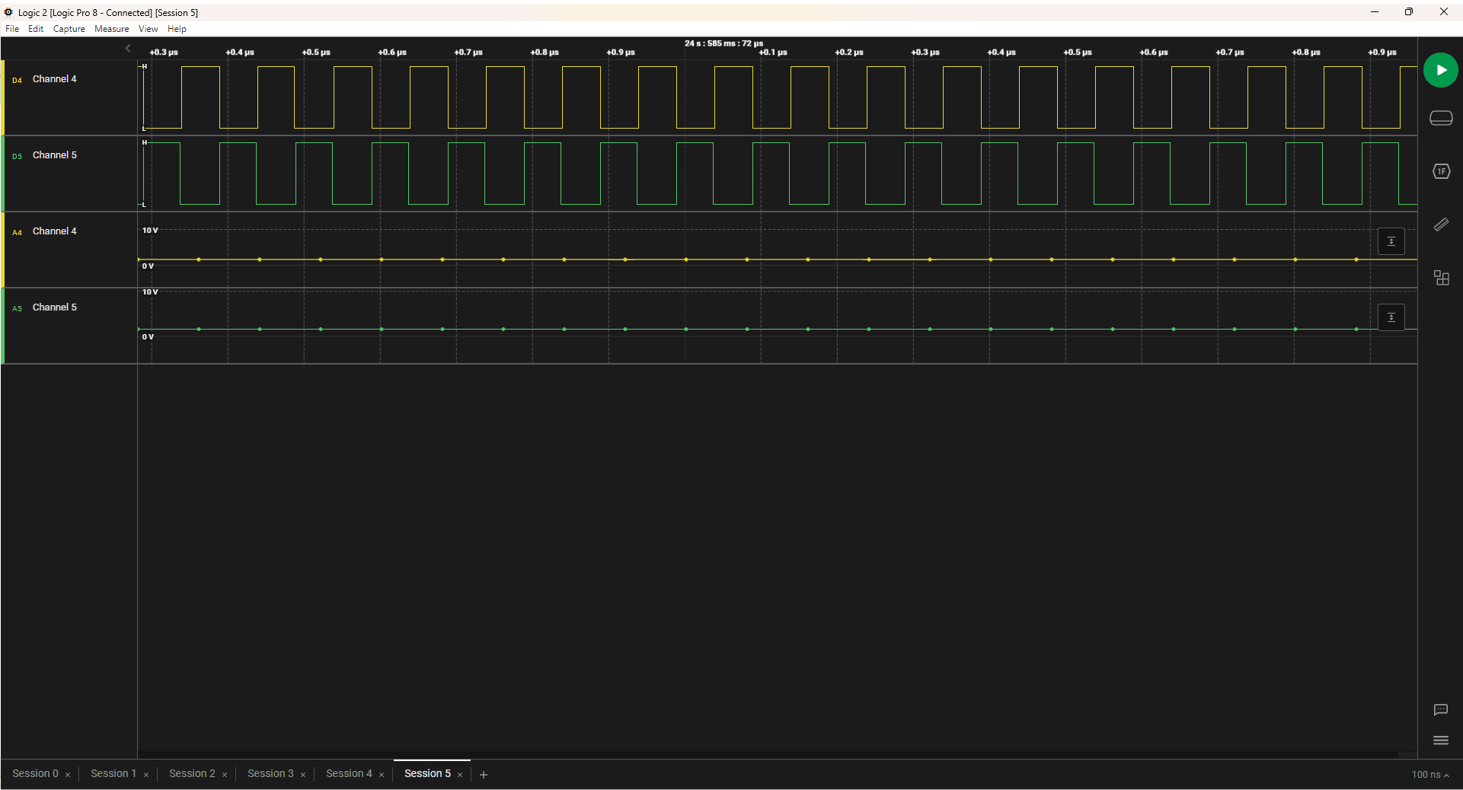Screen dimensions: 1463x790
Task: Open the Analyzers panel icon
Action: (1441, 171)
